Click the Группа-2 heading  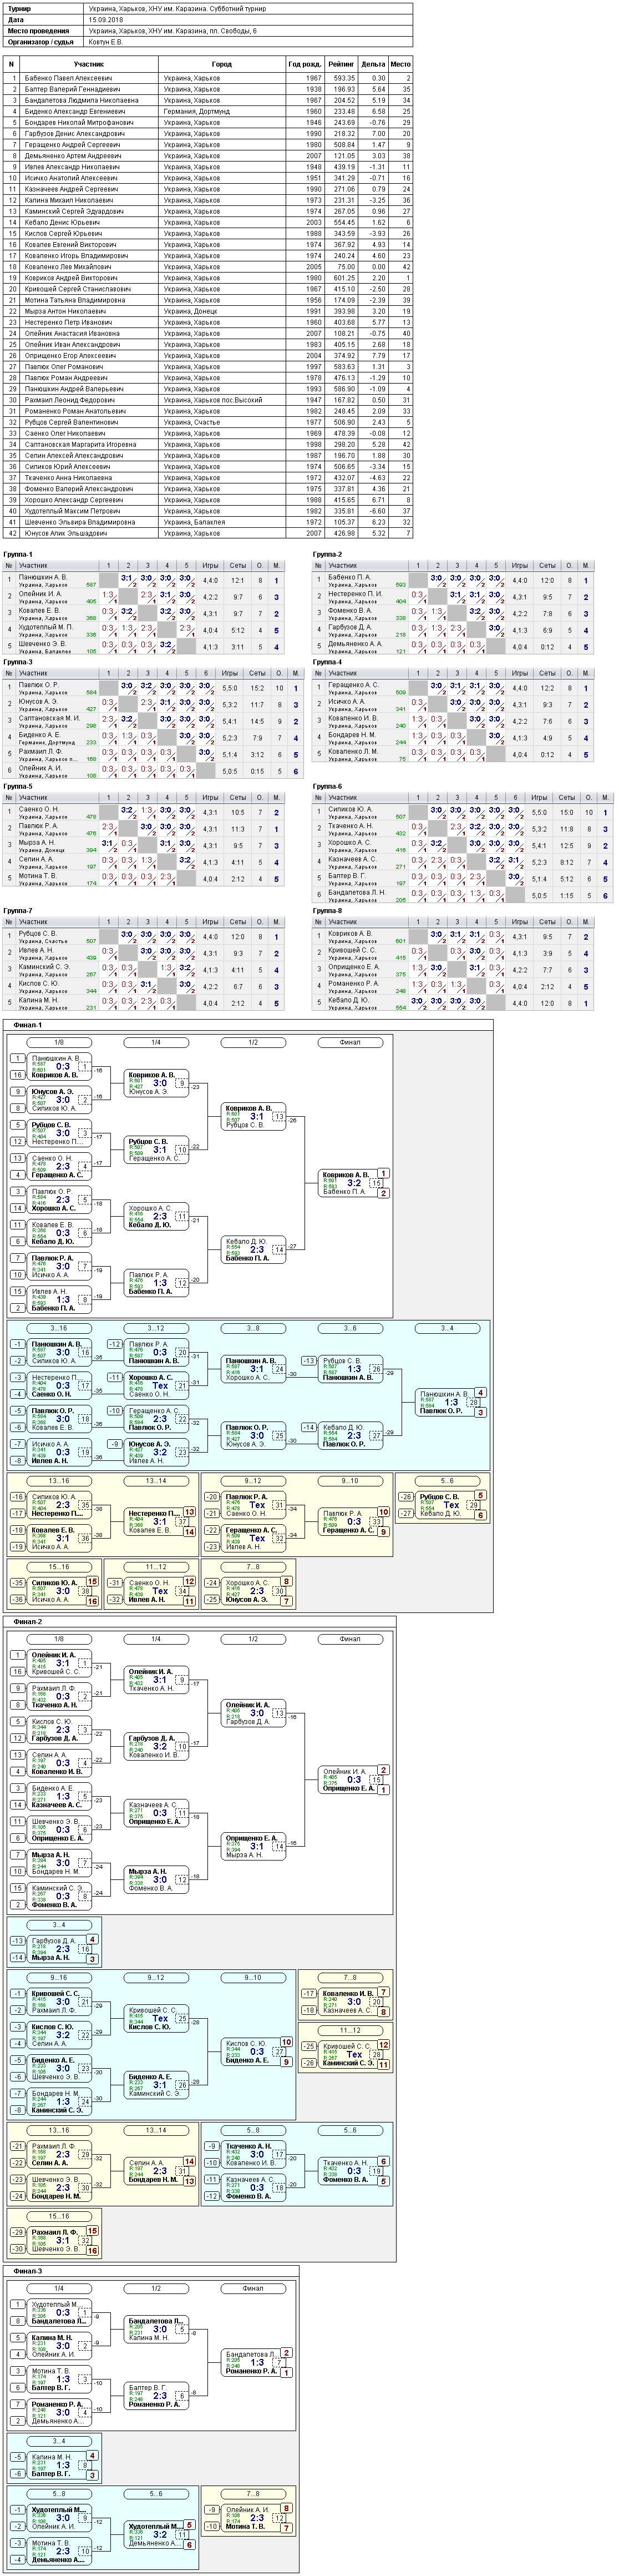click(327, 554)
